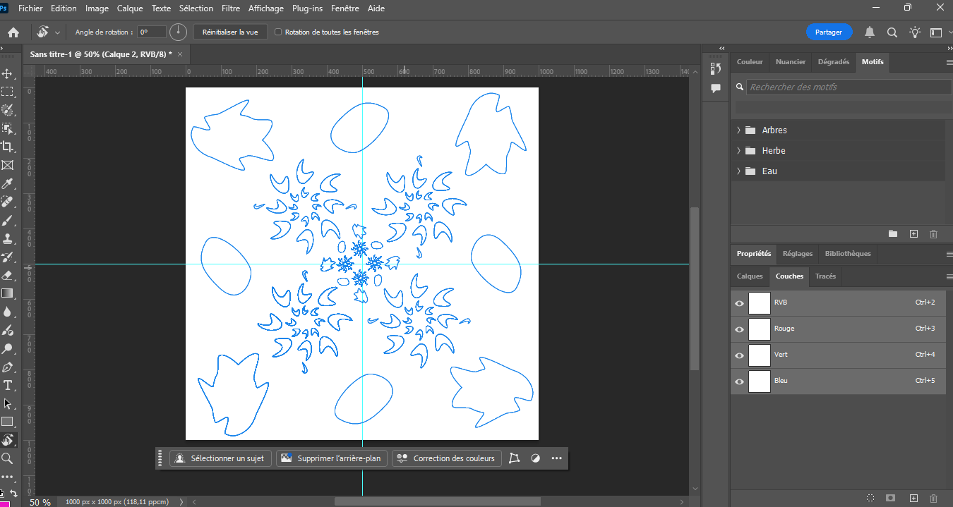Expand the Arbres pattern folder
The height and width of the screenshot is (507, 953).
[739, 130]
